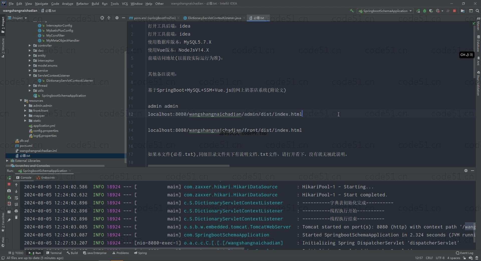
Task: Click the Build Project hammer icon
Action: tap(352, 11)
